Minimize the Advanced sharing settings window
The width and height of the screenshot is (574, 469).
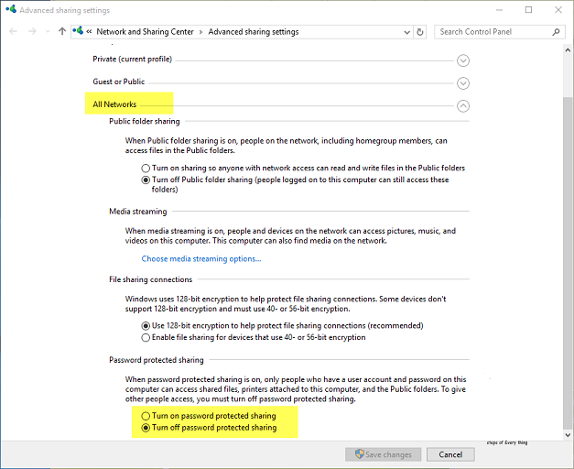tap(499, 10)
